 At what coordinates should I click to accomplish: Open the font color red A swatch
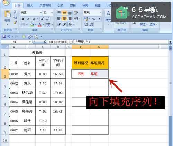tap(39, 25)
